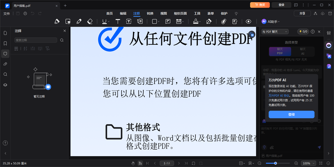Open the bookmarks panel

click(5, 43)
